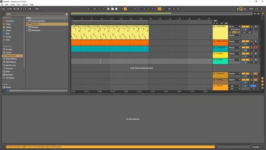Click Follow playback button in transport
The width and height of the screenshot is (266, 150).
coord(89,9)
